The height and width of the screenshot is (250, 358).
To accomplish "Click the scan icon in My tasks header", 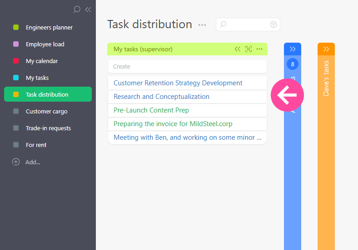I will tap(249, 49).
